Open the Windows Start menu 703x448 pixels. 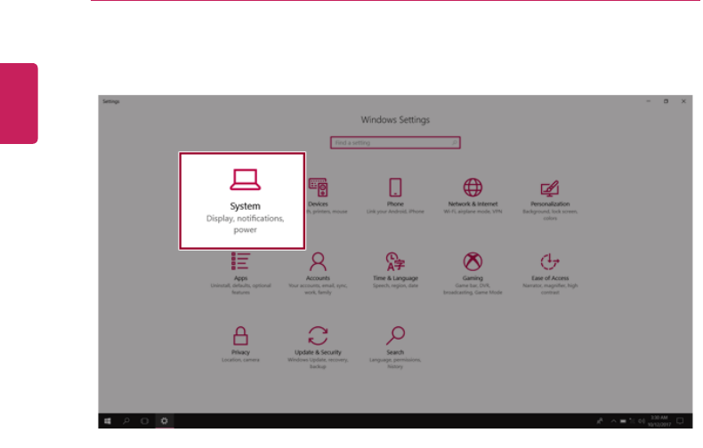pos(108,421)
